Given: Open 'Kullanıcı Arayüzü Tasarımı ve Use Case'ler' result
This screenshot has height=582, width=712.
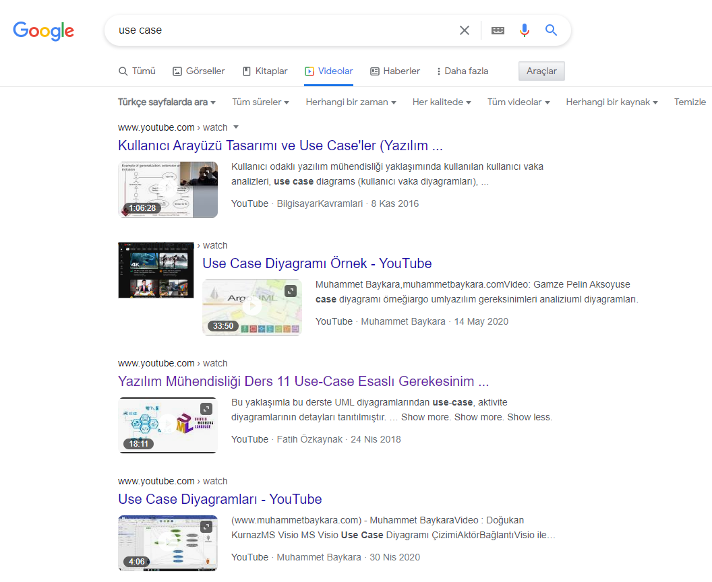Looking at the screenshot, I should coord(280,145).
